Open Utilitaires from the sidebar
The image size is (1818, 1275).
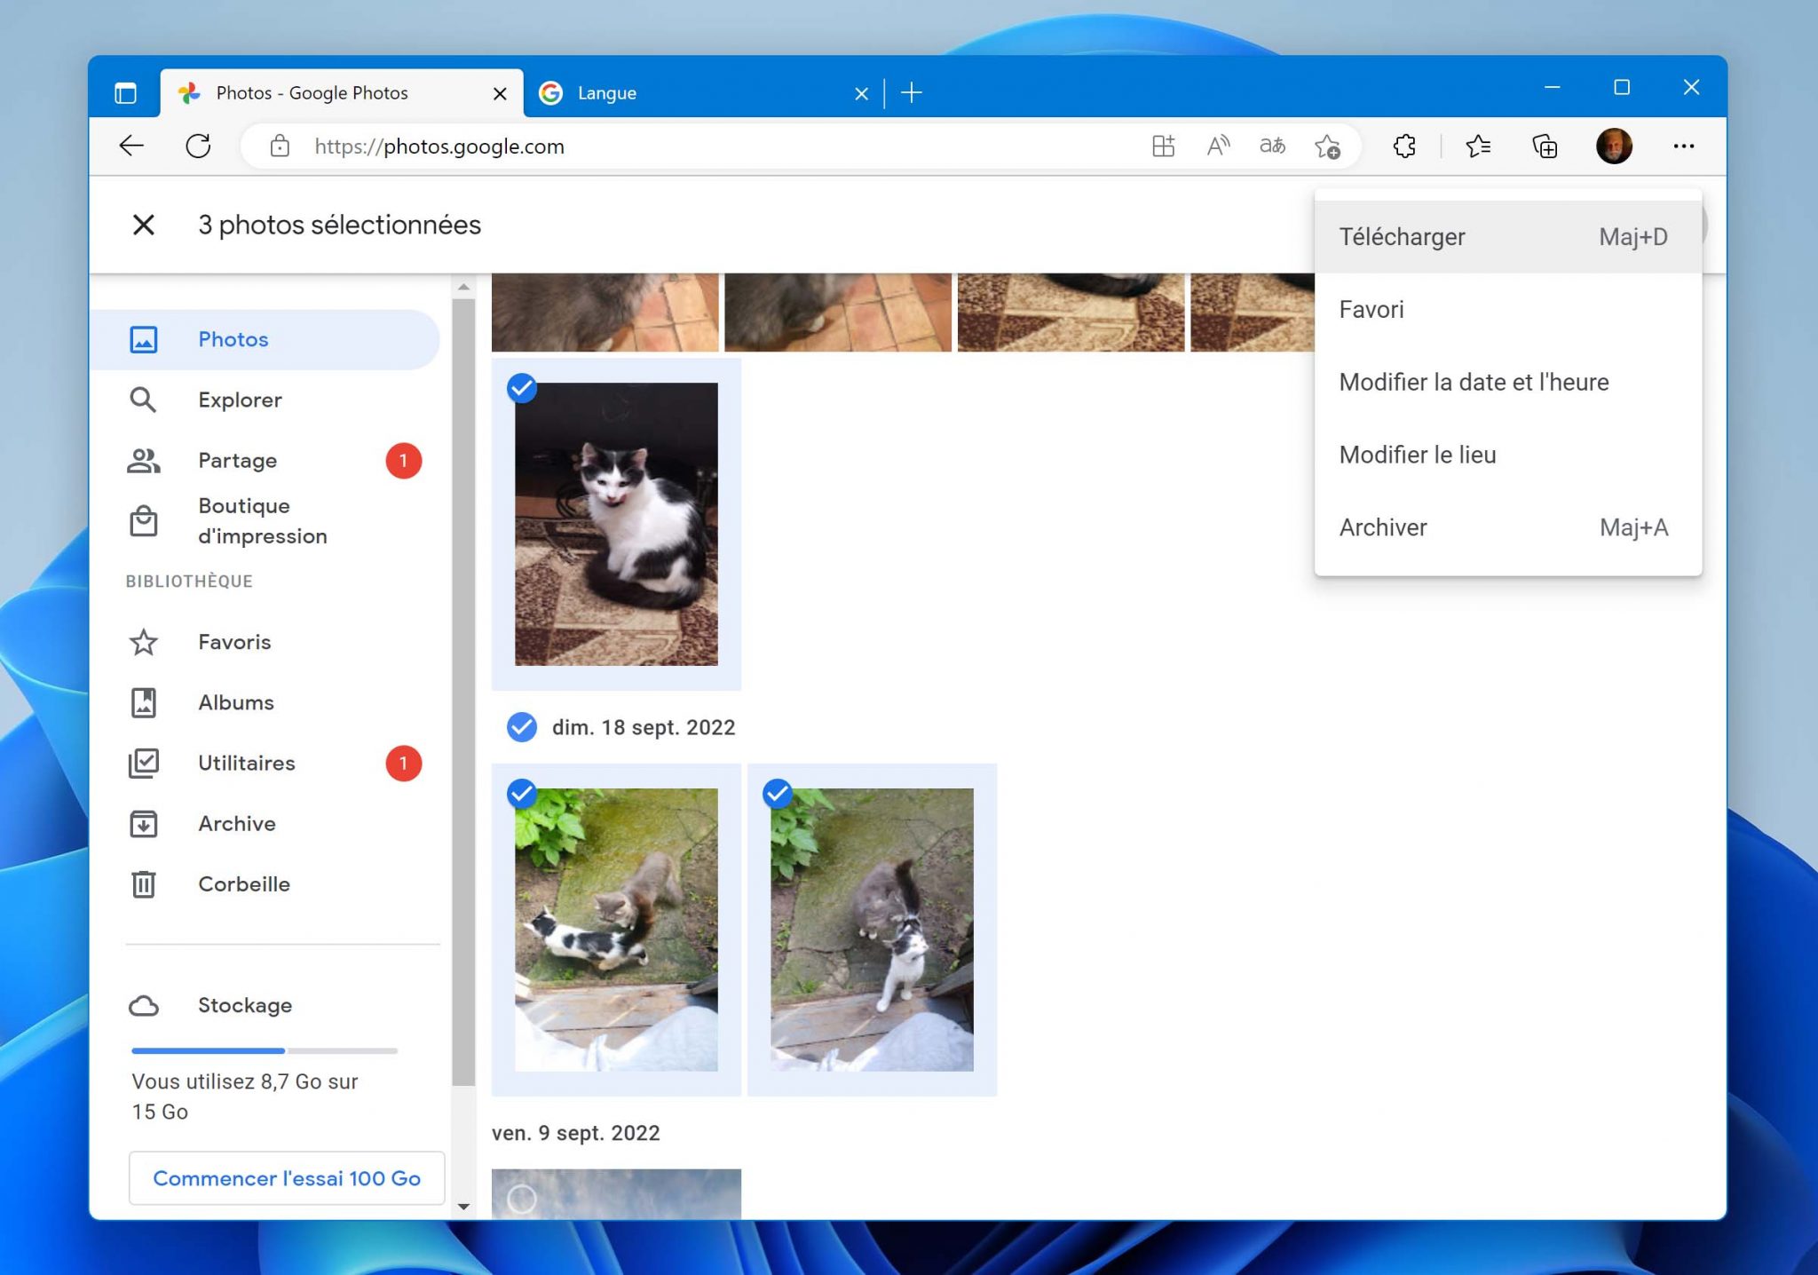coord(246,763)
